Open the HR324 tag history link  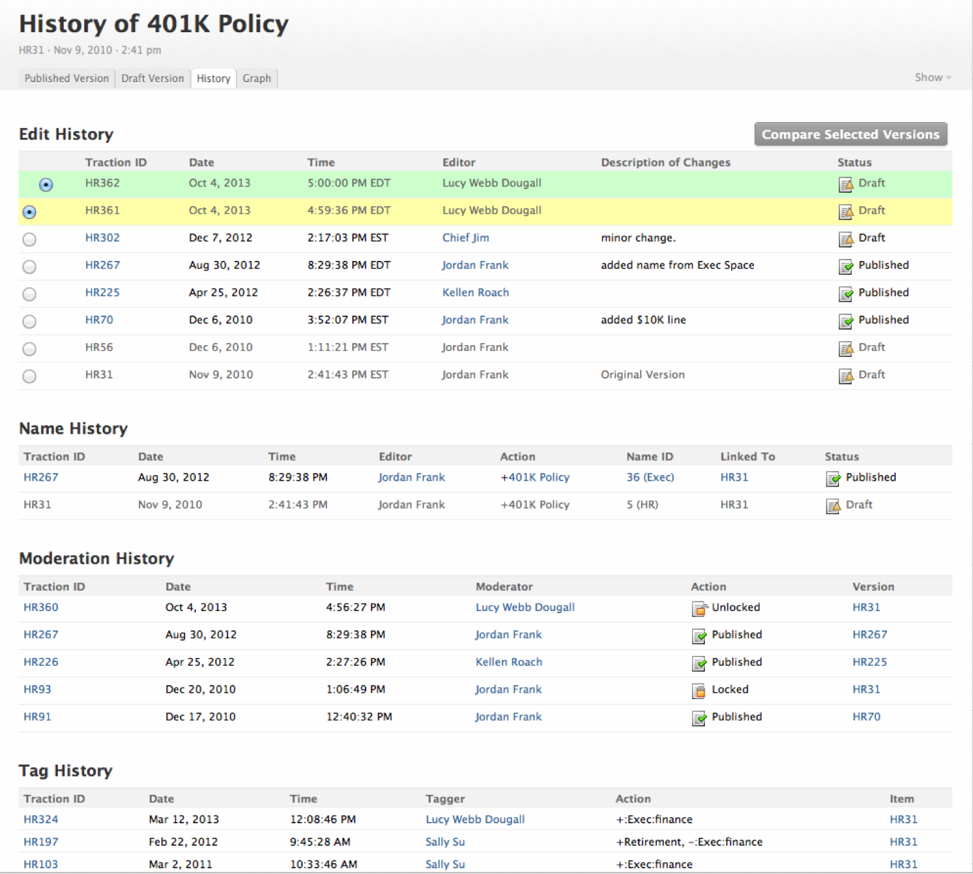(41, 819)
